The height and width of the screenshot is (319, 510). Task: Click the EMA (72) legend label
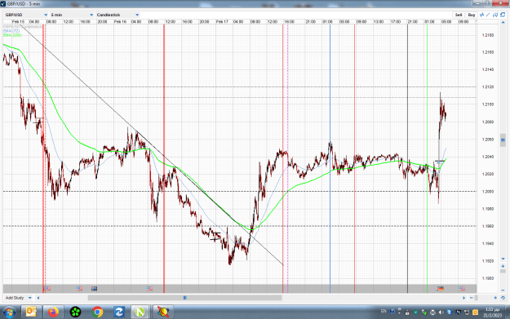pyautogui.click(x=11, y=31)
